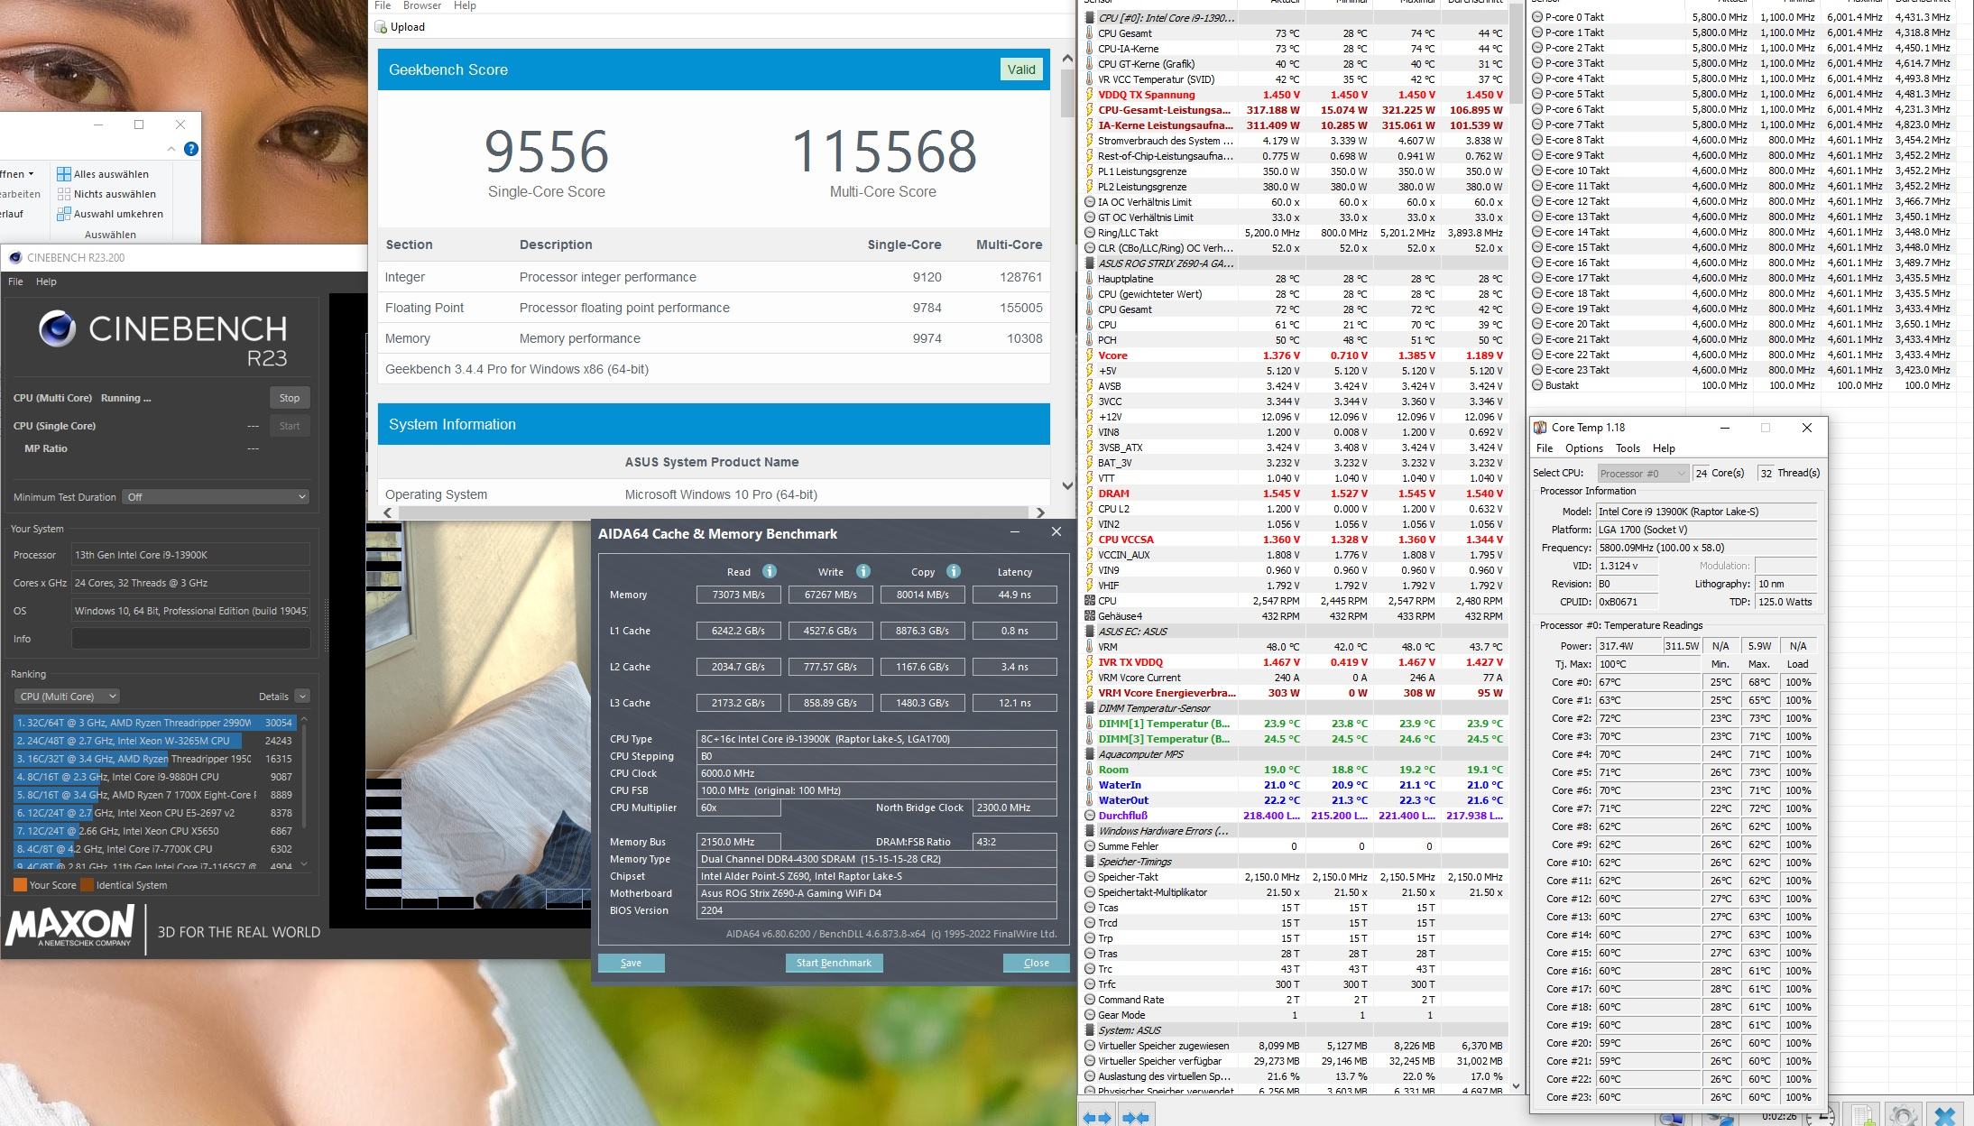Stop the Cinebench multi-core run
The width and height of the screenshot is (1974, 1126).
(290, 398)
